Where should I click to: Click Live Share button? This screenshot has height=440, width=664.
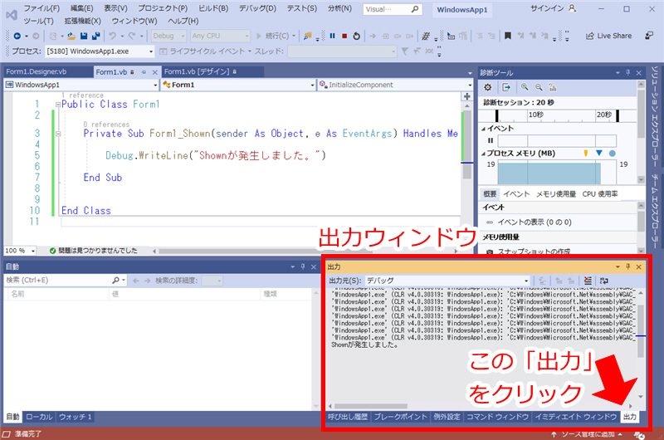pos(608,36)
